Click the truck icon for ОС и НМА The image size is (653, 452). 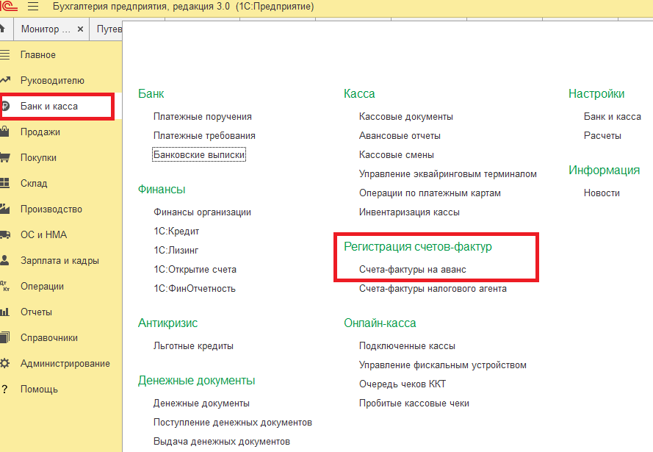(x=5, y=235)
